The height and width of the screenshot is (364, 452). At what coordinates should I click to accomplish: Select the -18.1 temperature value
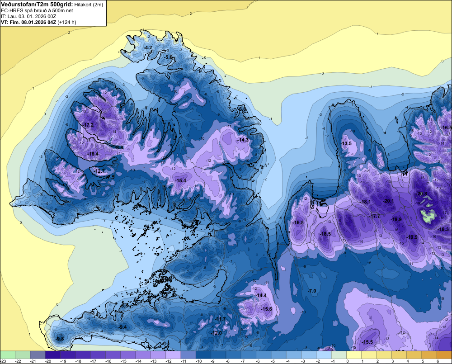[x=366, y=202]
